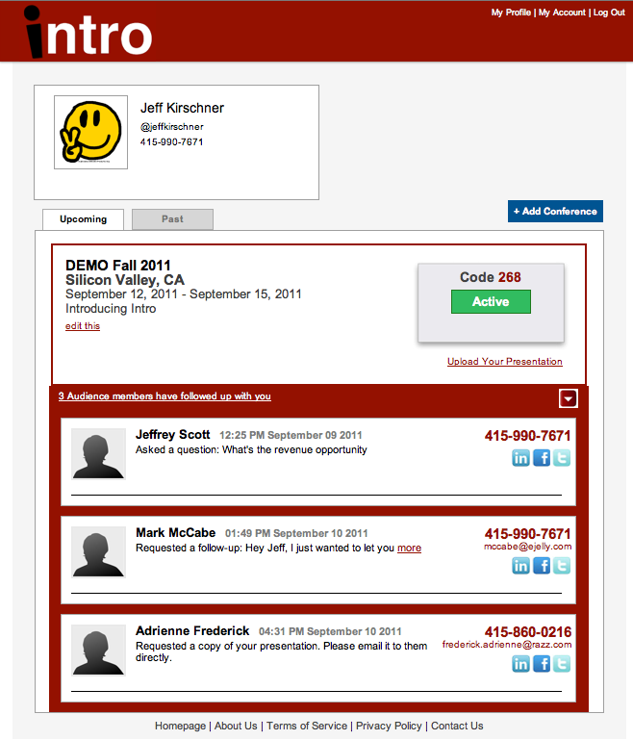
Task: Click edit this link for DEMO Fall
Action: (x=83, y=325)
